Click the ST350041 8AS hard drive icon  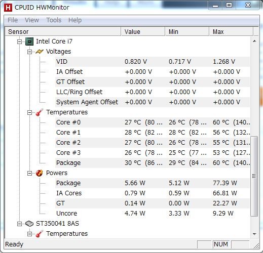(x=29, y=224)
